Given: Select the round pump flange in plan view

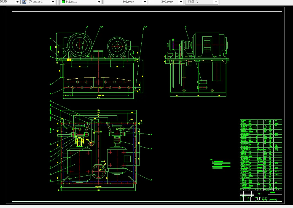Looking at the screenshot, I should (98, 172).
